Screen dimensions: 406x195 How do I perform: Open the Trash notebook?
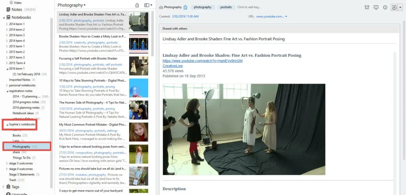click(x=17, y=180)
